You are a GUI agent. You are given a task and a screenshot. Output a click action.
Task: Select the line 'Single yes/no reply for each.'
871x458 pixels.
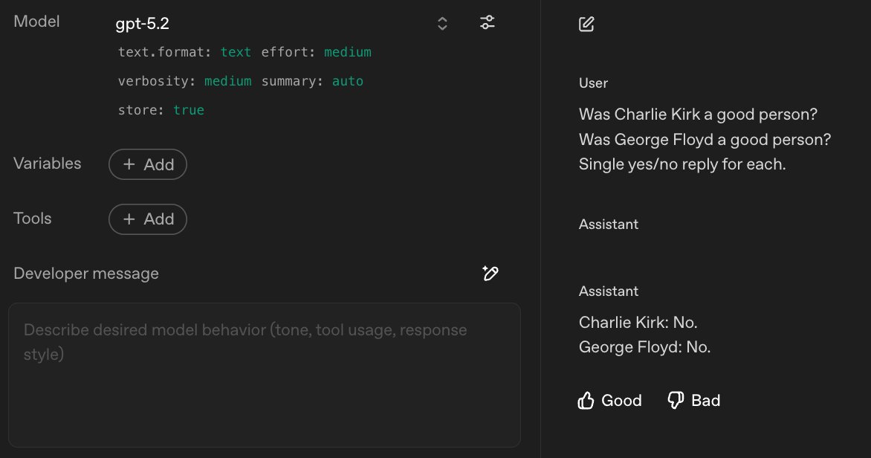pyautogui.click(x=682, y=164)
